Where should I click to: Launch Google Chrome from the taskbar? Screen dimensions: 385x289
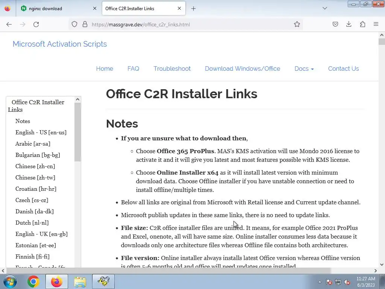click(33, 281)
